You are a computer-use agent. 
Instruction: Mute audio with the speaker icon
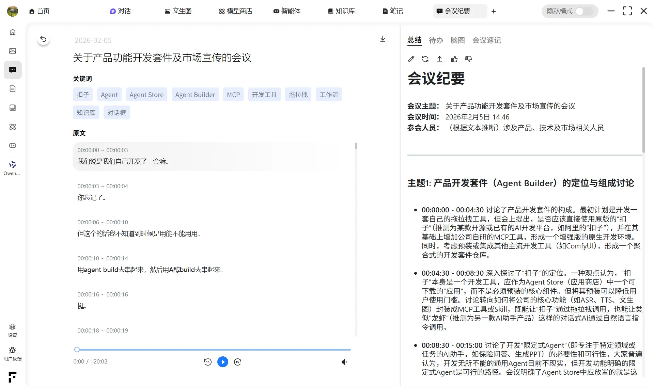pos(344,362)
